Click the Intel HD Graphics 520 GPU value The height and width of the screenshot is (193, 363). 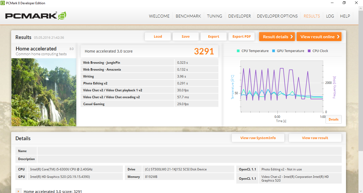click(60, 177)
